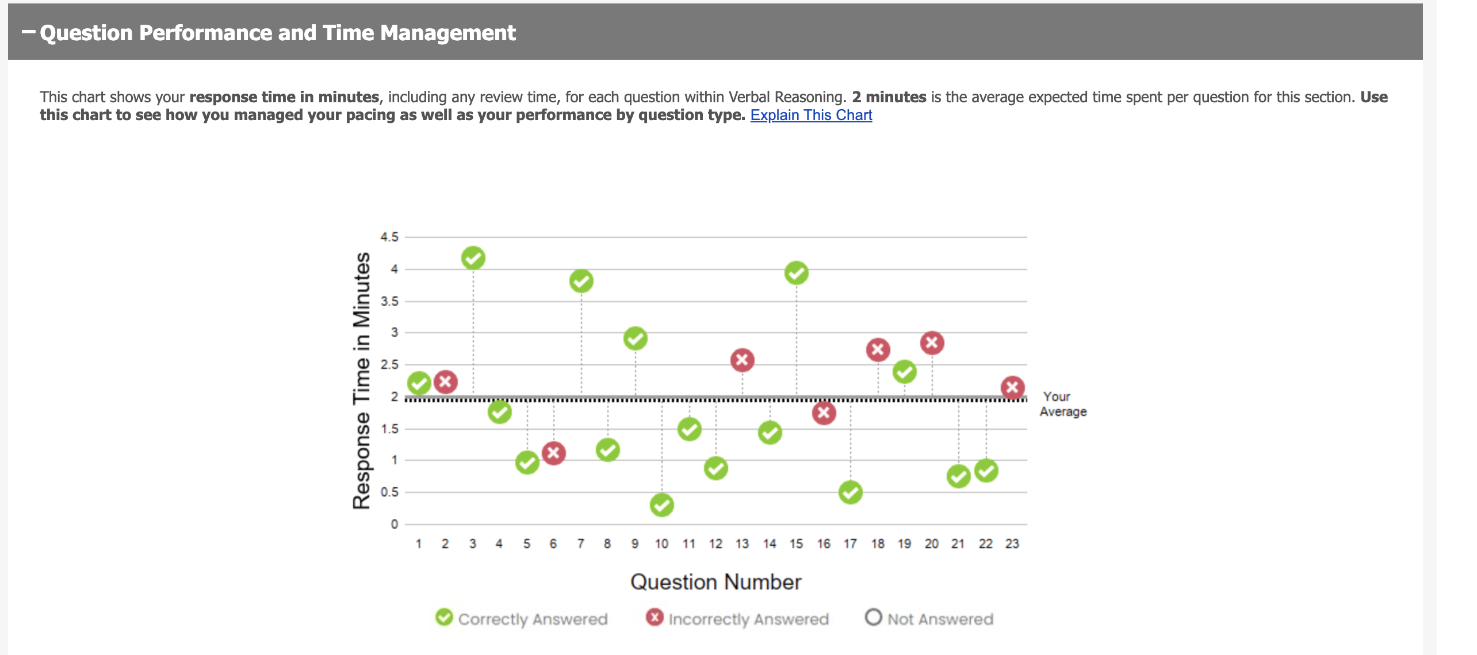Toggle Correctly Answered legend item

pyautogui.click(x=532, y=619)
